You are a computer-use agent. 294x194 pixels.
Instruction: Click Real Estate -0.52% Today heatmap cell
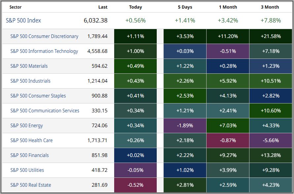coord(135,185)
